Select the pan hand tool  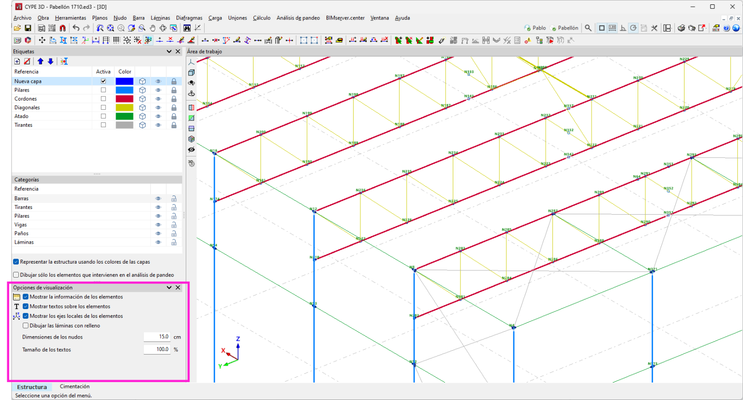point(152,28)
